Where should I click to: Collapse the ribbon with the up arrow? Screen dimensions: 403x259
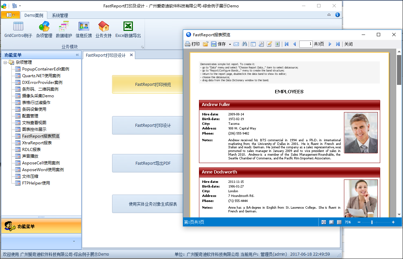(x=329, y=15)
